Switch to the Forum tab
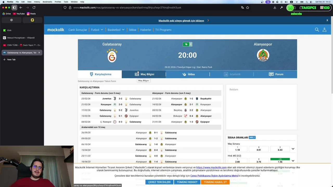The image size is (333, 187). 275,74
